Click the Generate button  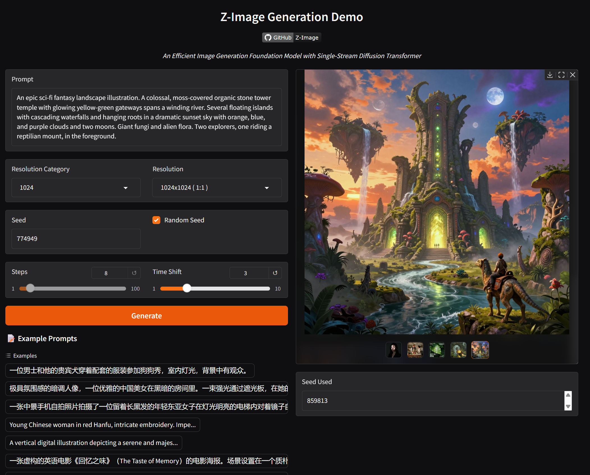click(147, 316)
